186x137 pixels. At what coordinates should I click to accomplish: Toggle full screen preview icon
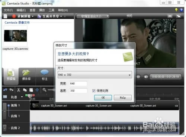[x=170, y=16]
